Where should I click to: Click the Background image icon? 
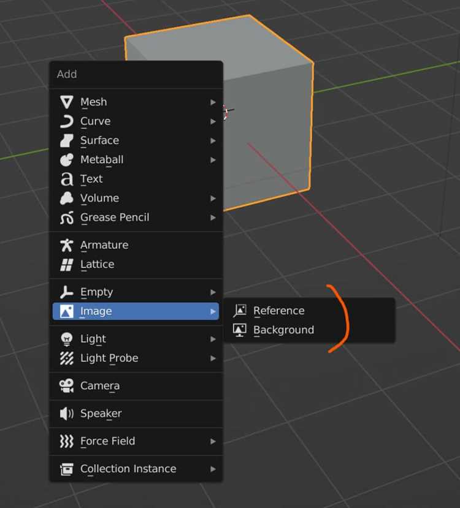240,330
